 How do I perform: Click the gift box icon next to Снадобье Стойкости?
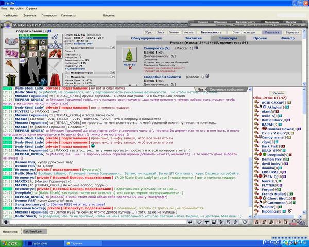[x=207, y=76]
